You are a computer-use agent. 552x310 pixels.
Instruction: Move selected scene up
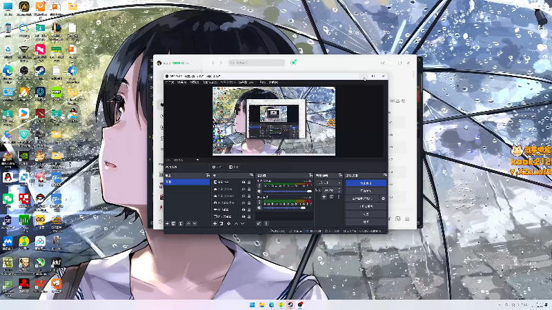pyautogui.click(x=188, y=223)
